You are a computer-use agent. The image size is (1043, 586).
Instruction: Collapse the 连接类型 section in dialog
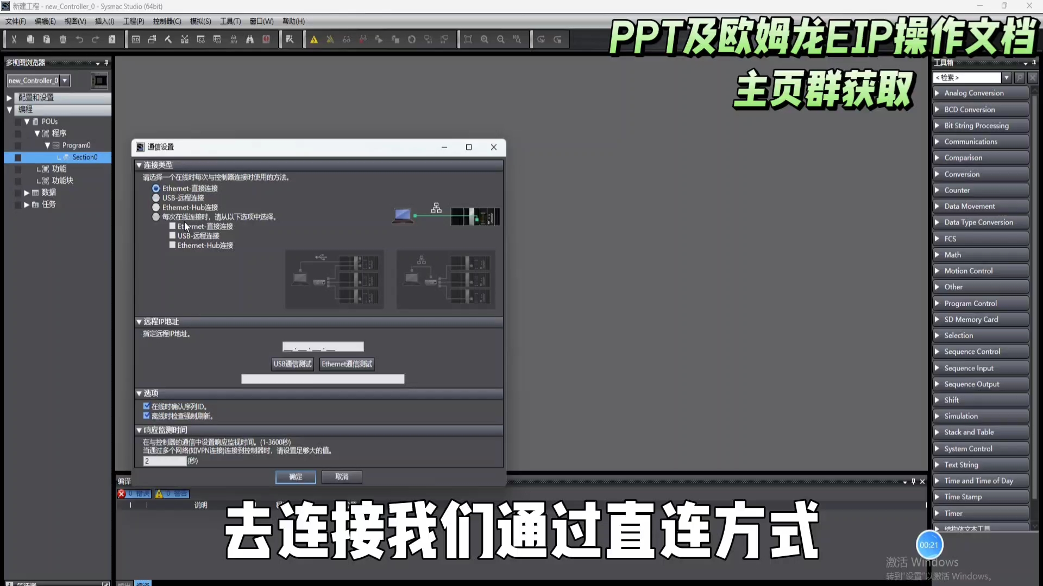[x=139, y=165]
